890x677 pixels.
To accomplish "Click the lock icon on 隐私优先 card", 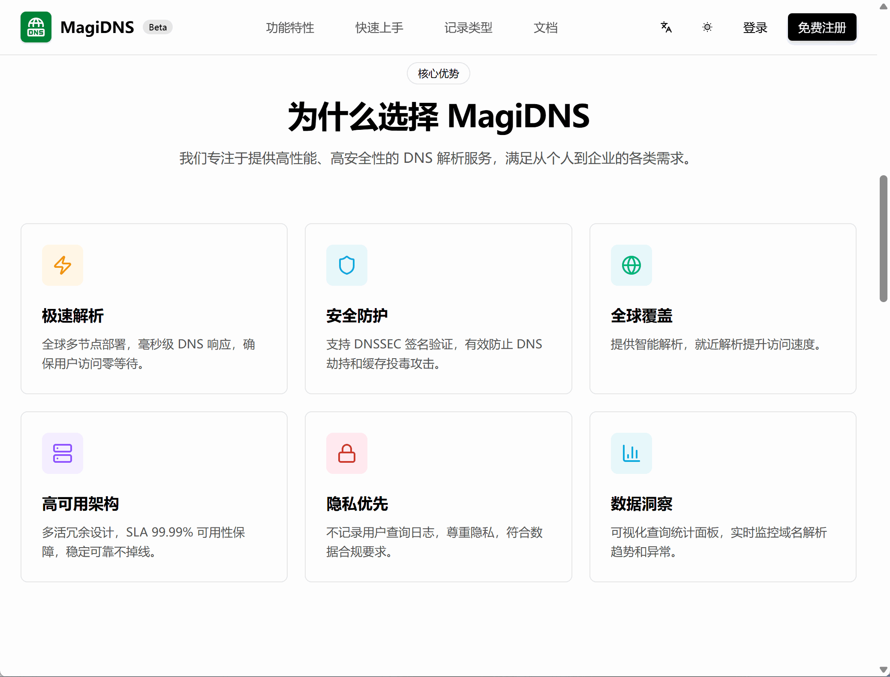I will click(347, 453).
